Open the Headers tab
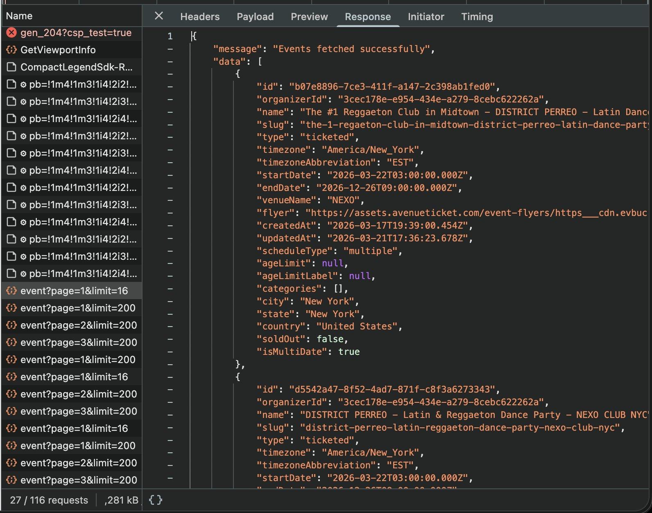 point(200,17)
